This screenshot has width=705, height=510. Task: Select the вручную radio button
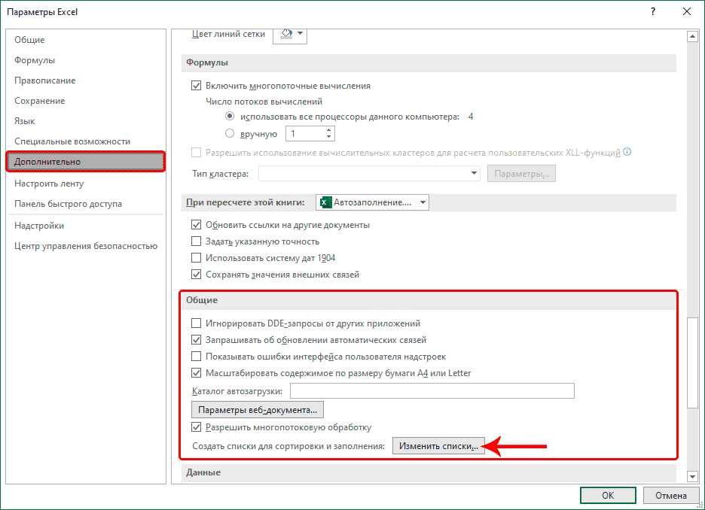coord(230,133)
